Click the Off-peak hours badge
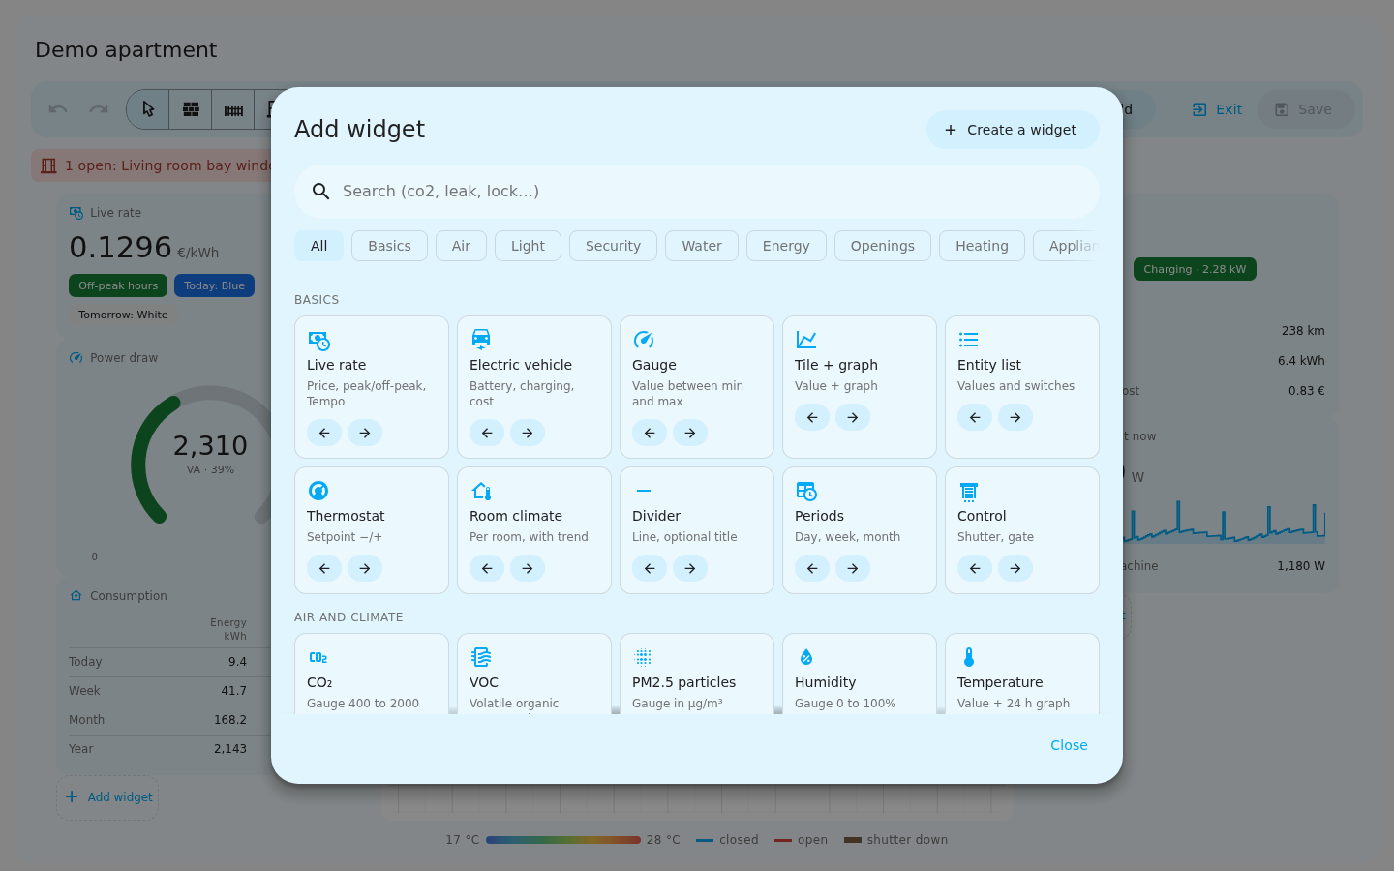The width and height of the screenshot is (1394, 871). [x=118, y=285]
